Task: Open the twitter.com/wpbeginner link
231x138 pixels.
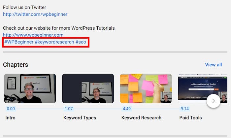Action: 35,14
